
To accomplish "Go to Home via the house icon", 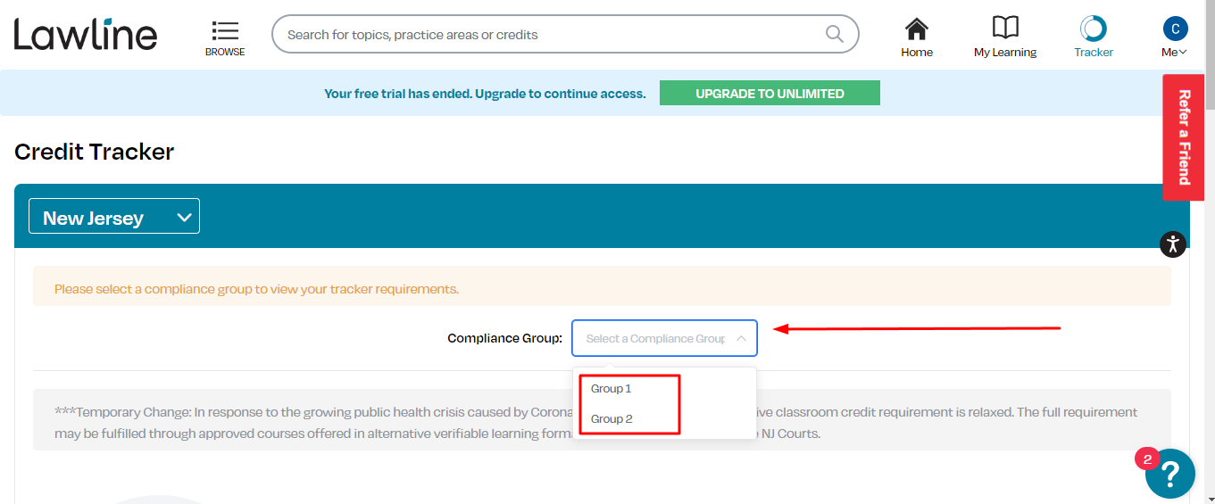I will [x=916, y=29].
